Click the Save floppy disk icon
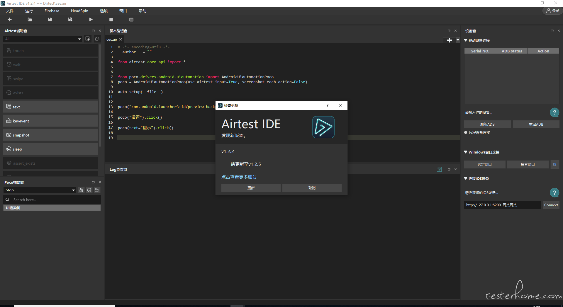 (x=50, y=19)
